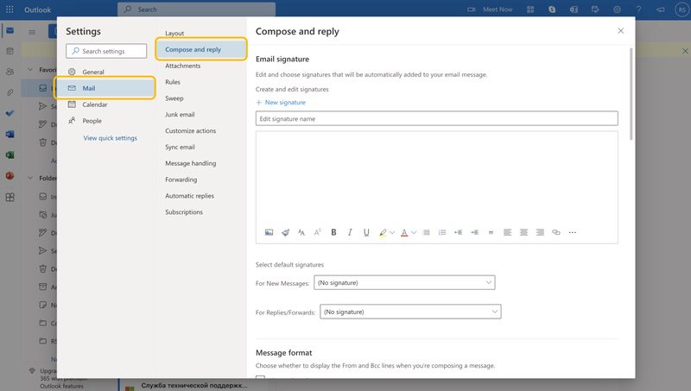Center the signature text

(x=523, y=232)
